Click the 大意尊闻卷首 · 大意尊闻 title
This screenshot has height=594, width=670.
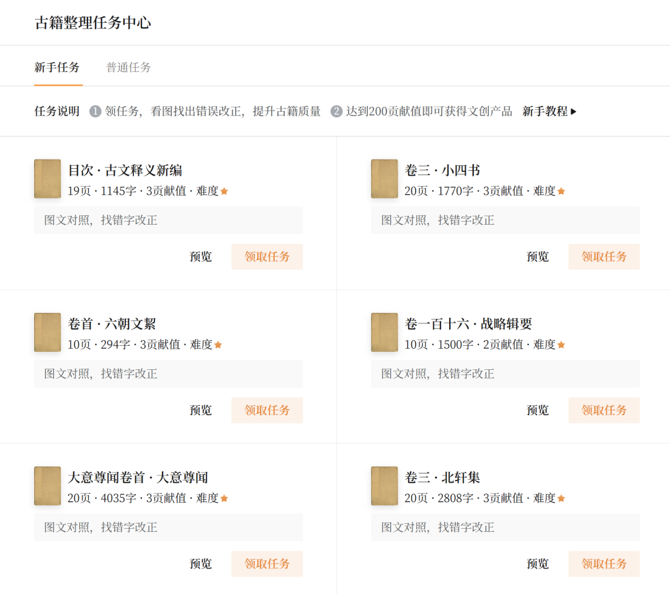(138, 477)
